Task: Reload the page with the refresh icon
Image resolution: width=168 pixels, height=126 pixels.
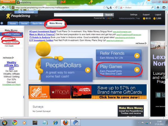Action: 116,8
